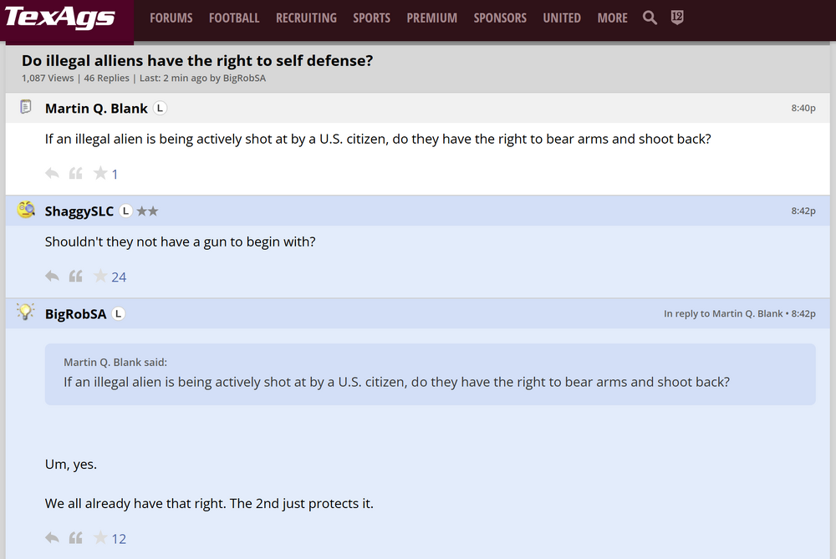This screenshot has height=559, width=836.
Task: Quote ShaggySLC's post using the quote icon
Action: click(75, 277)
